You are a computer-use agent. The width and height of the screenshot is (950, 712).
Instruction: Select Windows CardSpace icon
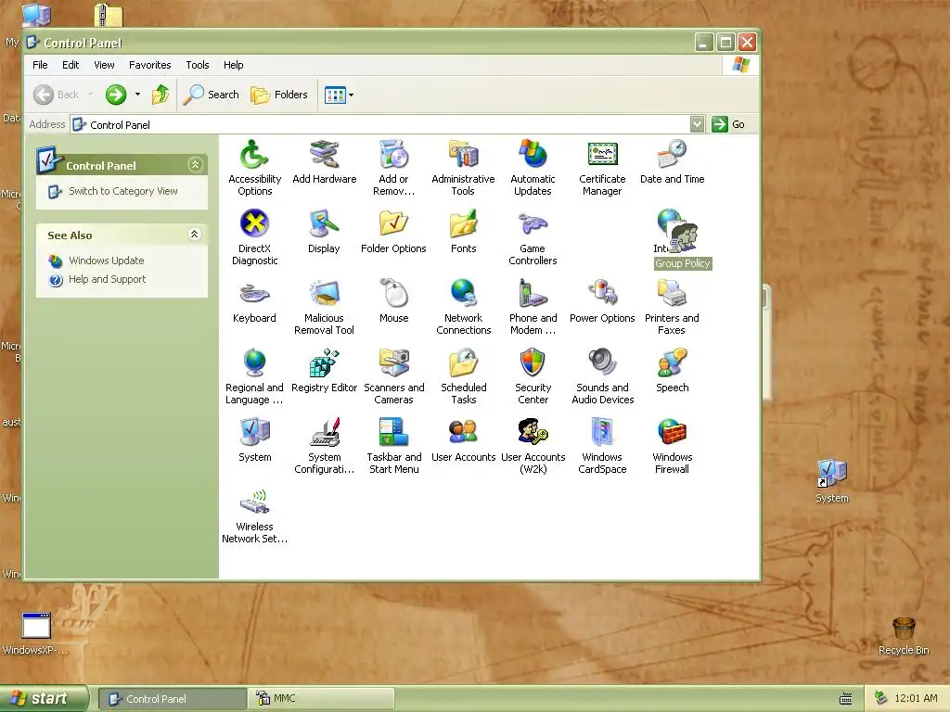(602, 433)
